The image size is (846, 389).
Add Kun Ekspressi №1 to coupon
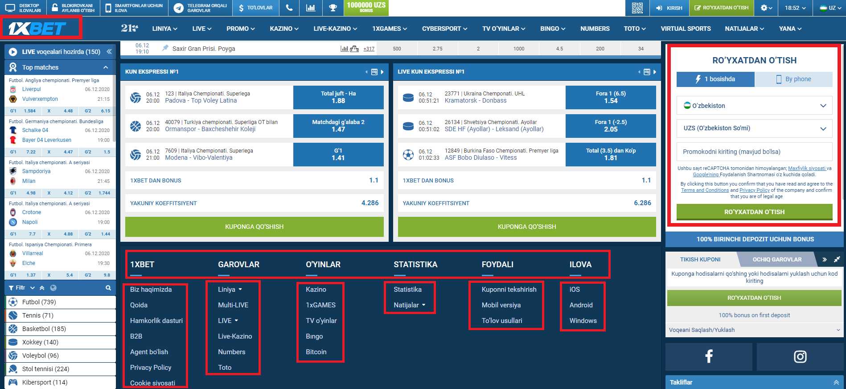click(254, 227)
